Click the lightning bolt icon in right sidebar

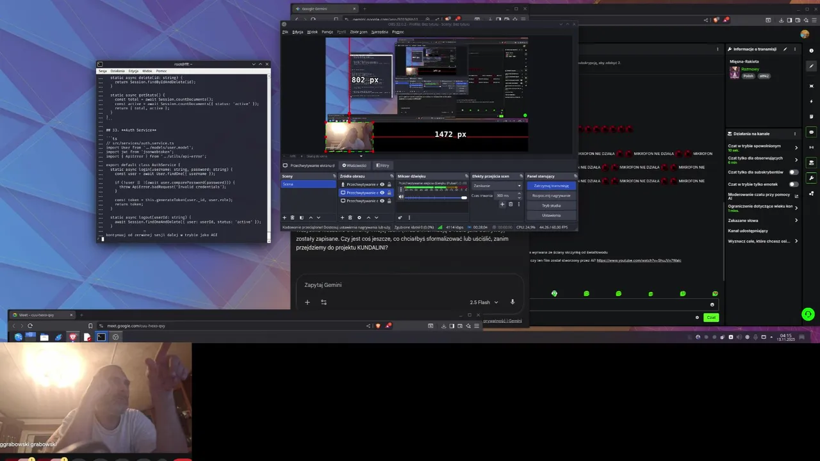812,101
